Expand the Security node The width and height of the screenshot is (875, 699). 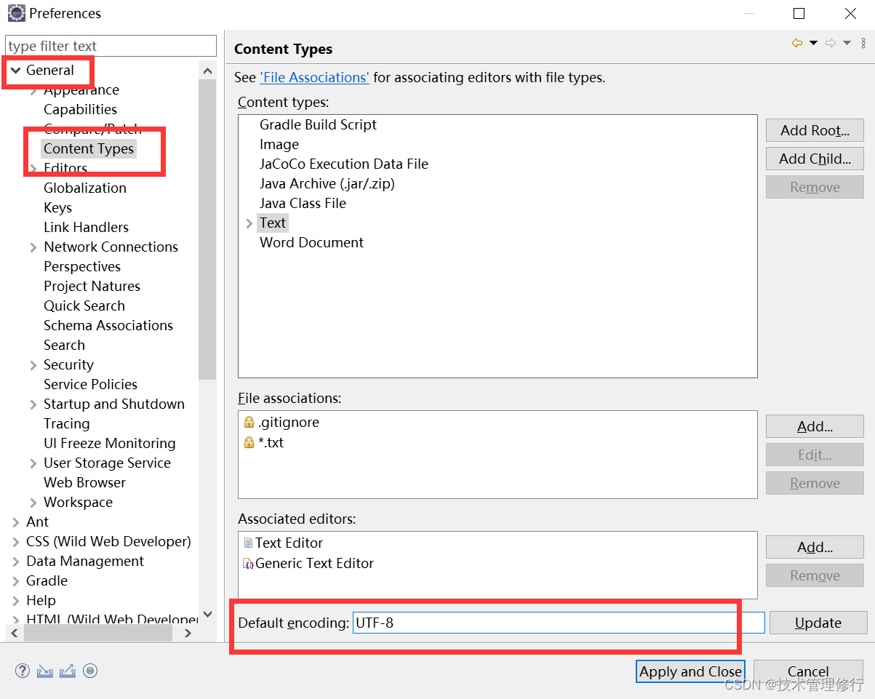pos(33,365)
